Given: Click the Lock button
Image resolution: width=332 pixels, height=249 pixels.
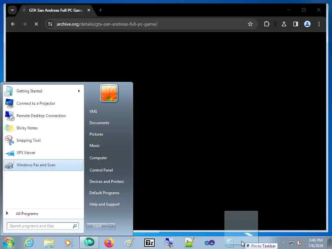Looking at the screenshot, I should (x=97, y=226).
